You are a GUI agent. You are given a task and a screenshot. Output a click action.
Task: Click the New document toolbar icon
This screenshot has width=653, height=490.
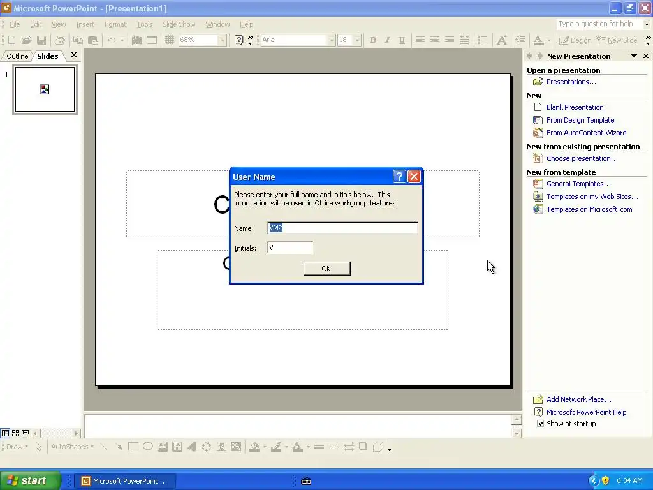pyautogui.click(x=11, y=40)
